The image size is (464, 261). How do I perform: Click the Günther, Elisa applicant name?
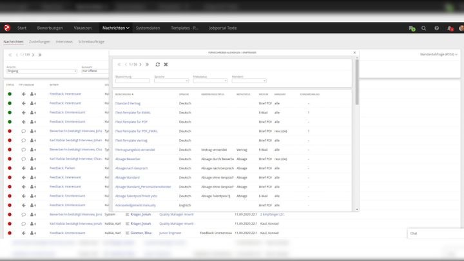click(141, 233)
